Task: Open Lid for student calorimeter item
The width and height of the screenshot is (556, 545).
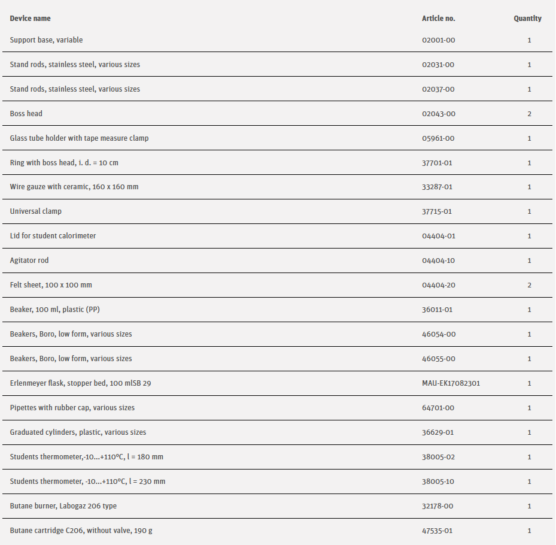Action: 53,236
